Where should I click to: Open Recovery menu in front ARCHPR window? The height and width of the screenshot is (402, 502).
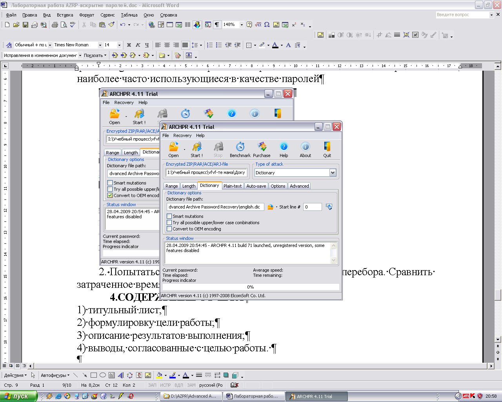tap(182, 135)
